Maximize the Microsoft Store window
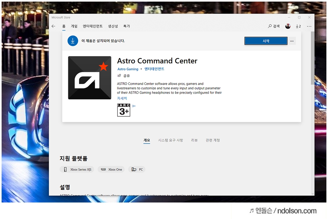328x219 pixels. click(299, 17)
